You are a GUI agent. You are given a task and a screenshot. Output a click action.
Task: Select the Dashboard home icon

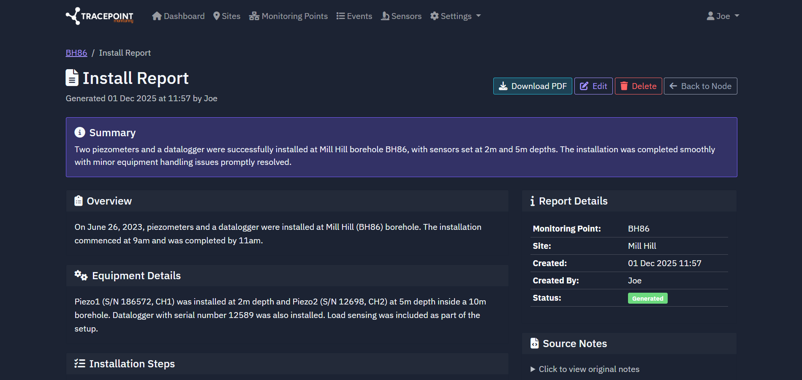pyautogui.click(x=157, y=15)
